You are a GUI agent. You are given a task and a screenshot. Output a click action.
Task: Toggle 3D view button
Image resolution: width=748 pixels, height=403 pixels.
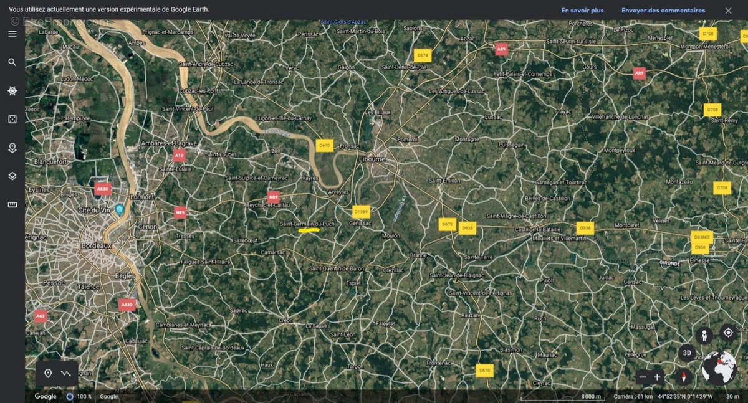pos(687,353)
